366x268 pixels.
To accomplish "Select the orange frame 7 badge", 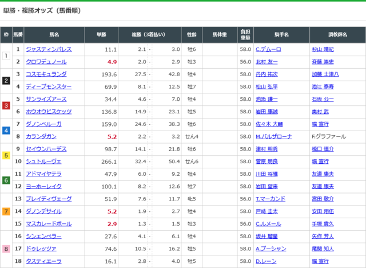I will pyautogui.click(x=6, y=211).
